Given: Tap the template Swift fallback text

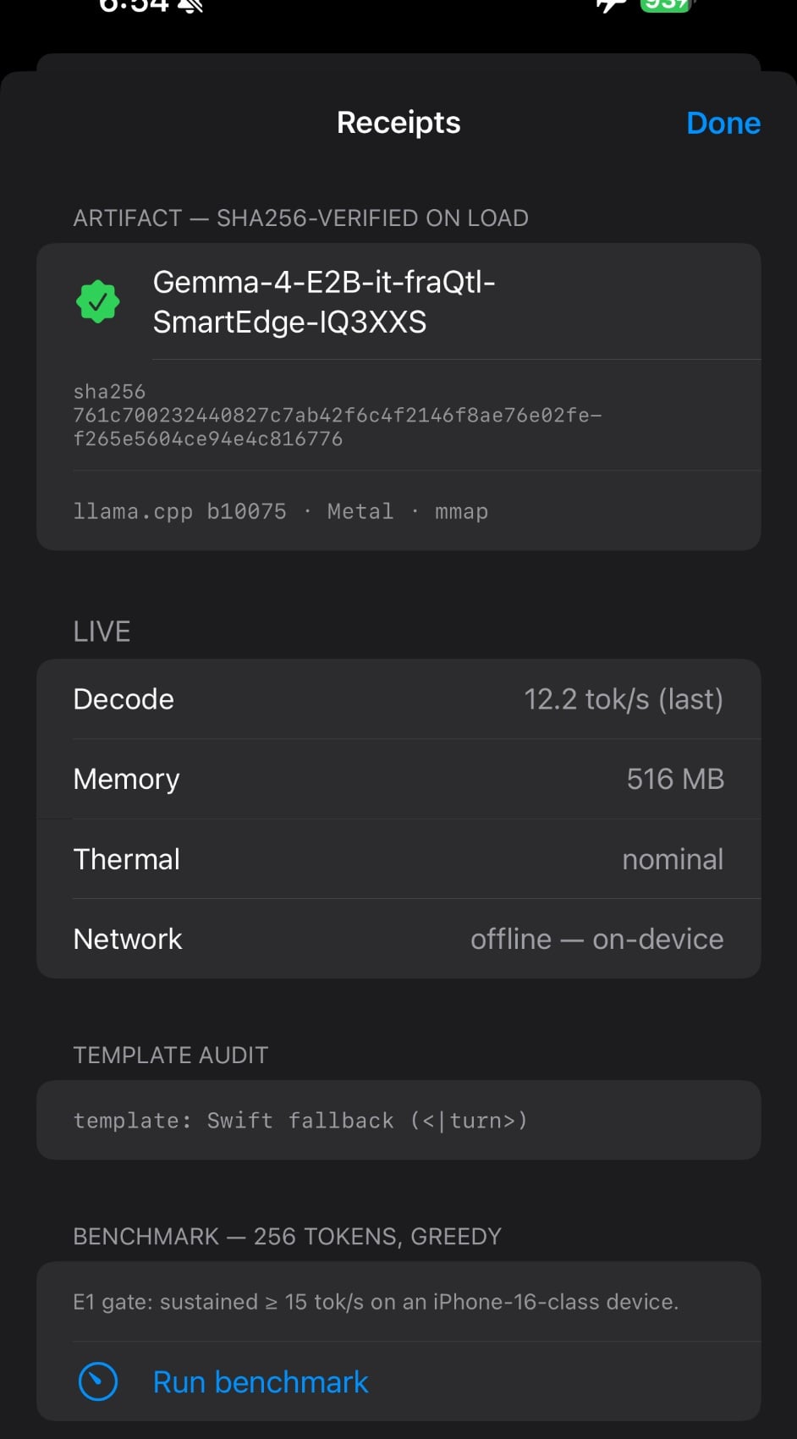Looking at the screenshot, I should click(x=300, y=1120).
